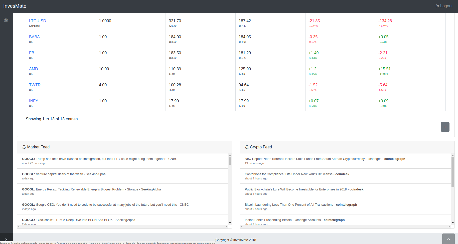Click the Crypto Feed vertical scrollbar thumb
Viewport: 458px width, 244px height.
click(x=453, y=172)
